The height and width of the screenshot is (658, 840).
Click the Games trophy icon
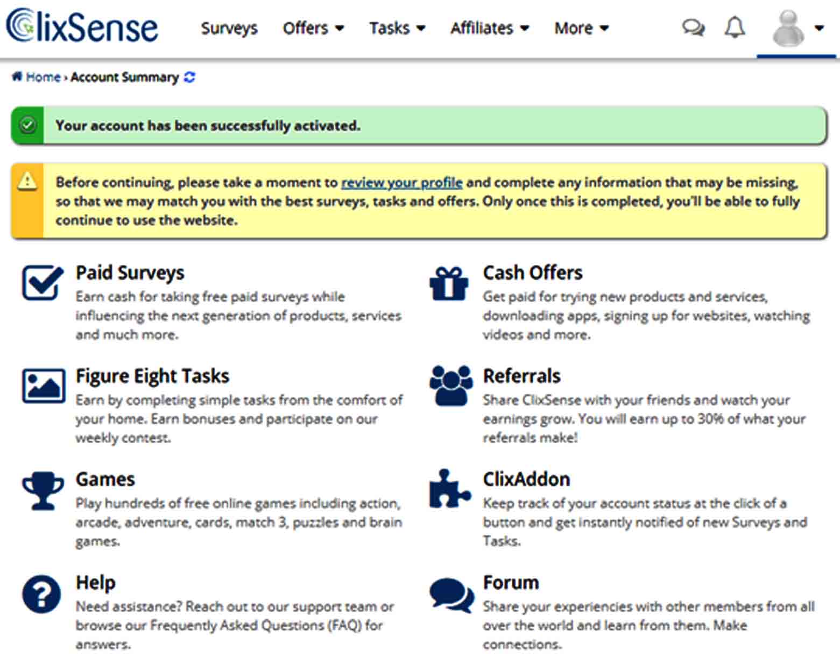coord(43,490)
